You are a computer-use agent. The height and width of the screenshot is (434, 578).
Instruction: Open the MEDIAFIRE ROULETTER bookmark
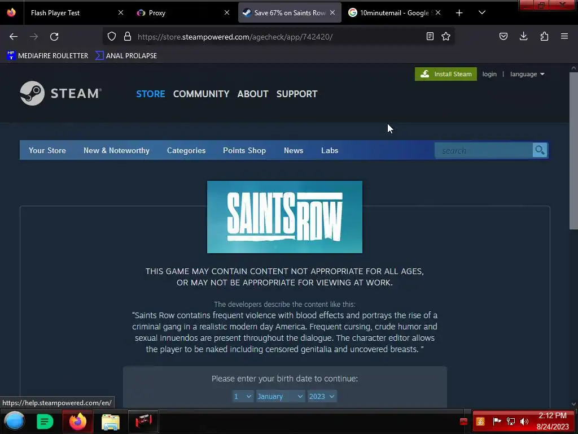pos(48,56)
